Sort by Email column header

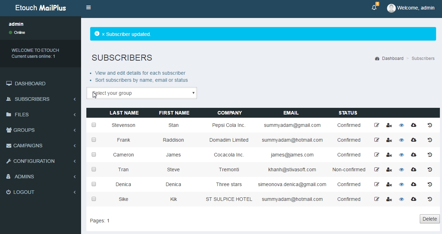pyautogui.click(x=291, y=113)
